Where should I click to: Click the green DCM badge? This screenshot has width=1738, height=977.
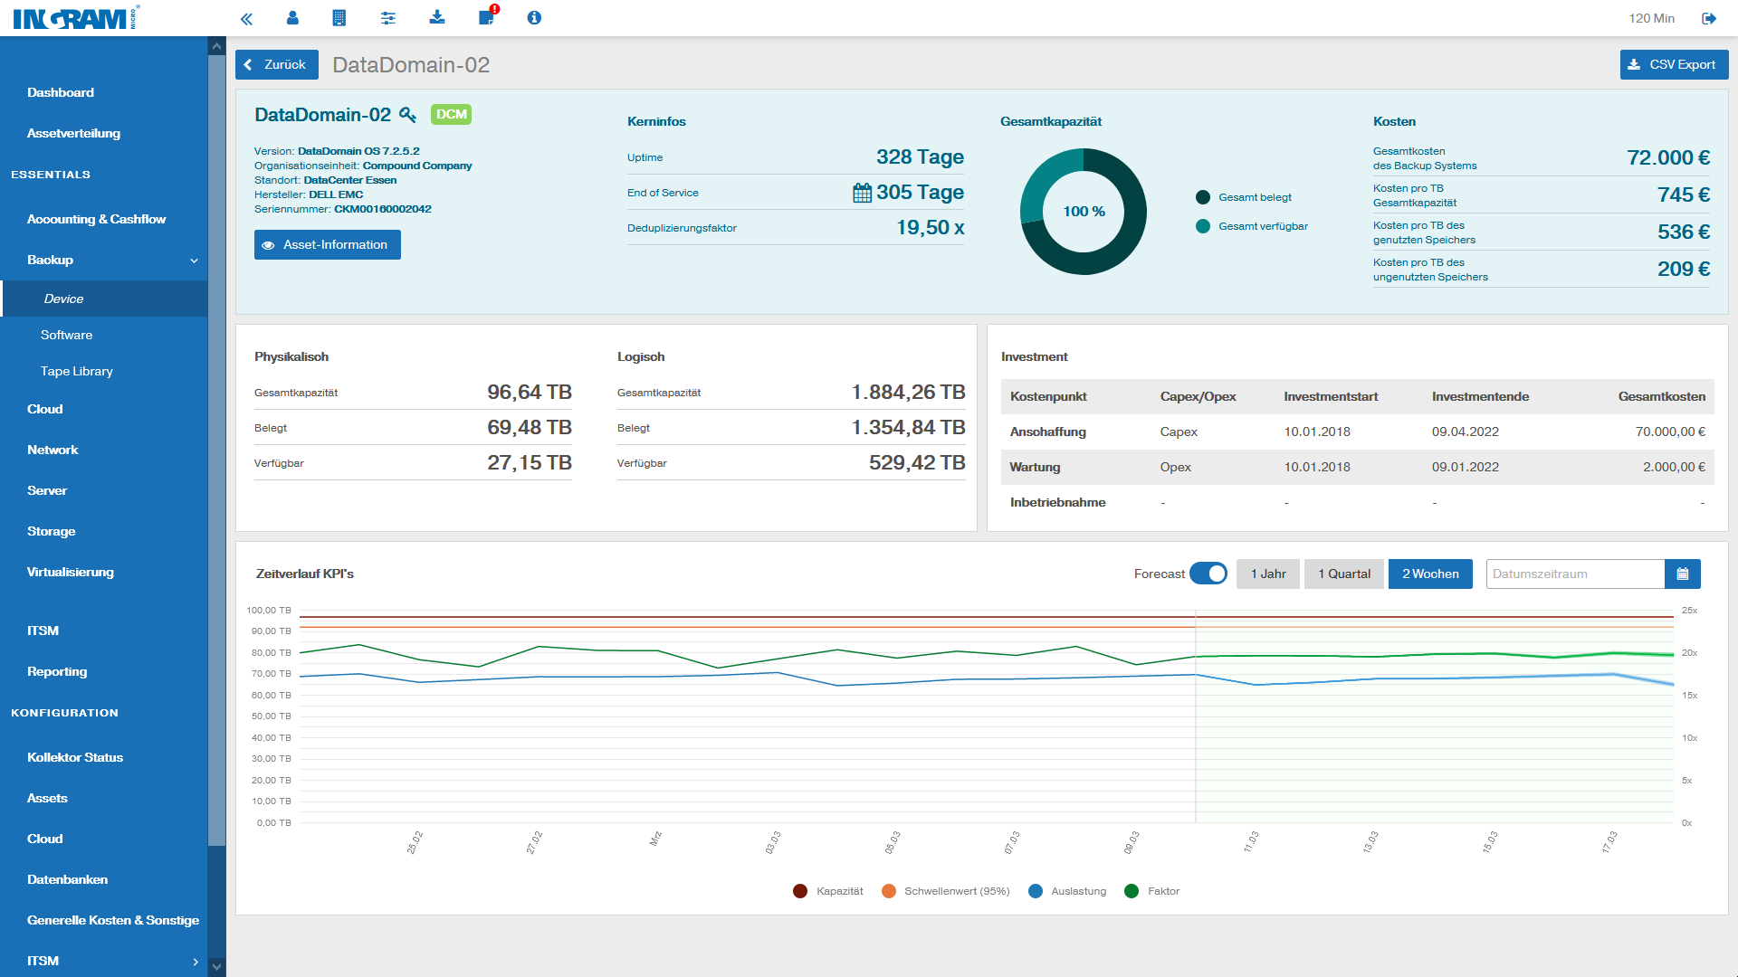tap(451, 115)
